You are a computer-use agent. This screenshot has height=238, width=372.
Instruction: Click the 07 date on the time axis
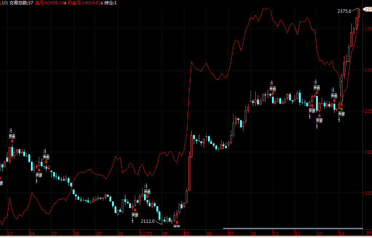(231, 234)
